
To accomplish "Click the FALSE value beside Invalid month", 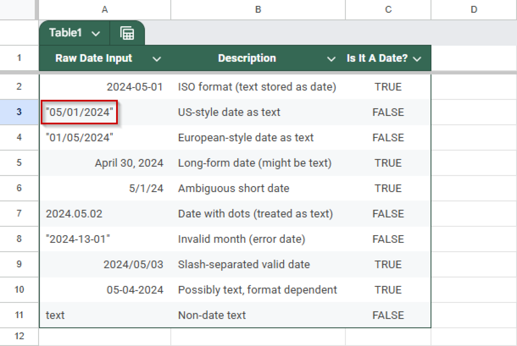I will (x=388, y=239).
